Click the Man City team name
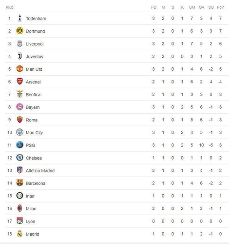229x244 pixels. (35, 133)
